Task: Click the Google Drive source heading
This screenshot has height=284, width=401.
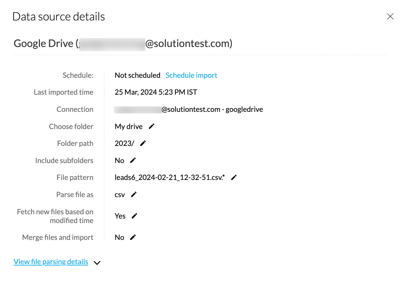Action: (x=43, y=43)
